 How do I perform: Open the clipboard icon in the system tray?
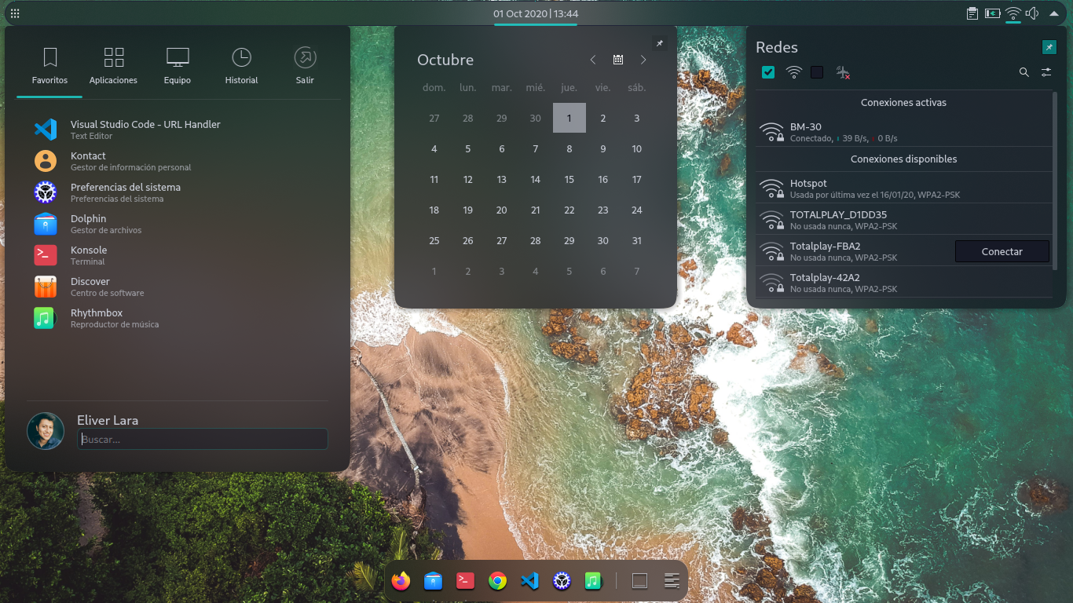972,13
